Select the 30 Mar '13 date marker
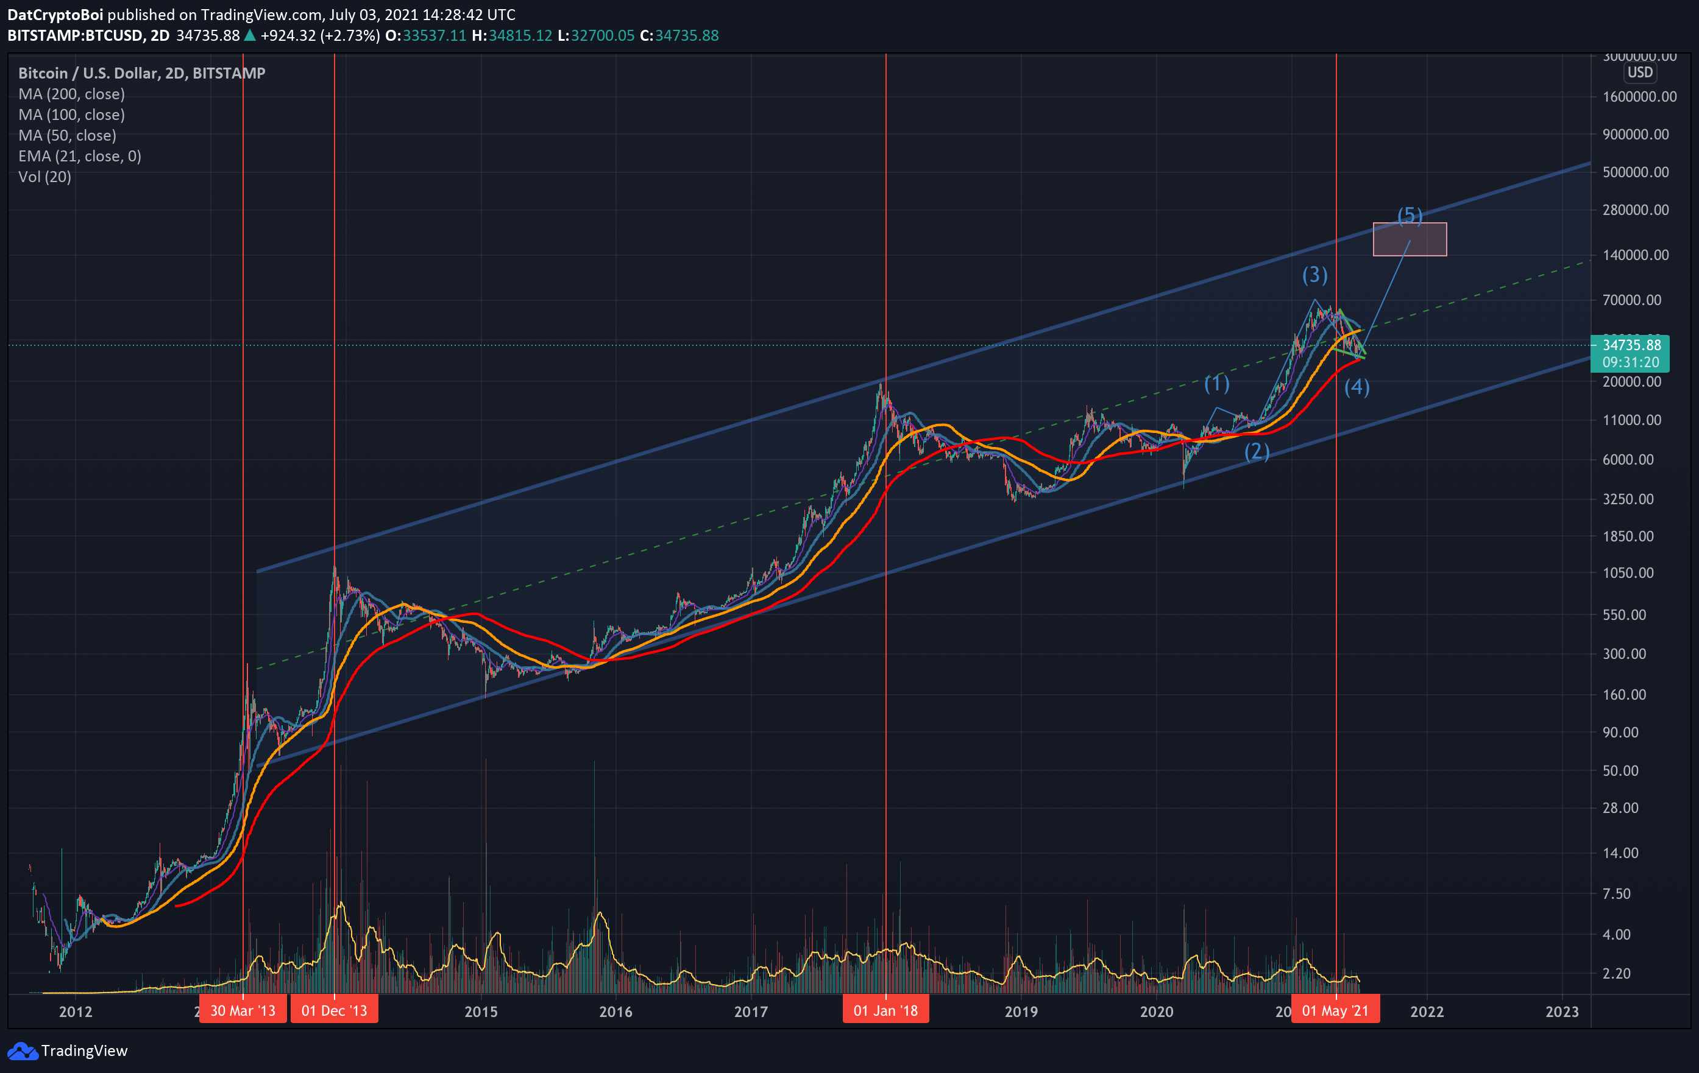This screenshot has height=1073, width=1699. coord(243,1010)
